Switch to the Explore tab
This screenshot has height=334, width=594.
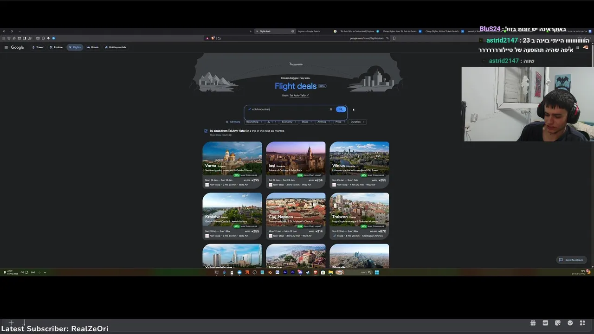(56, 47)
